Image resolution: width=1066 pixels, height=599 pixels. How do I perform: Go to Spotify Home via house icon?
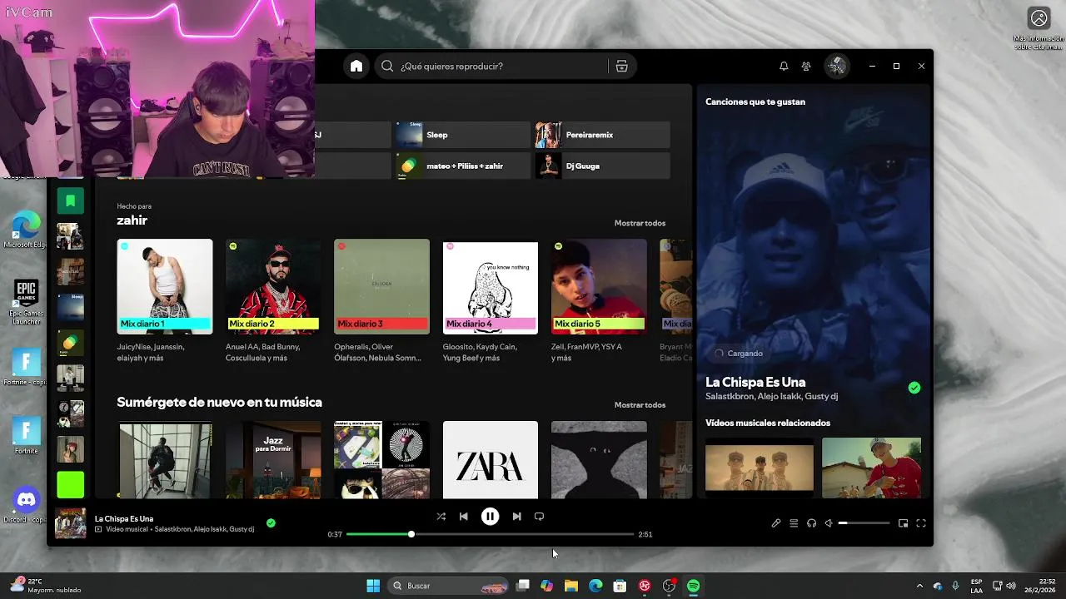click(356, 67)
